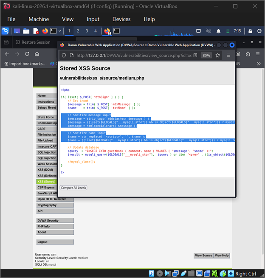Screen dimensions: 265x278
Task: Open Home in DVWA sidebar
Action: click(x=47, y=96)
